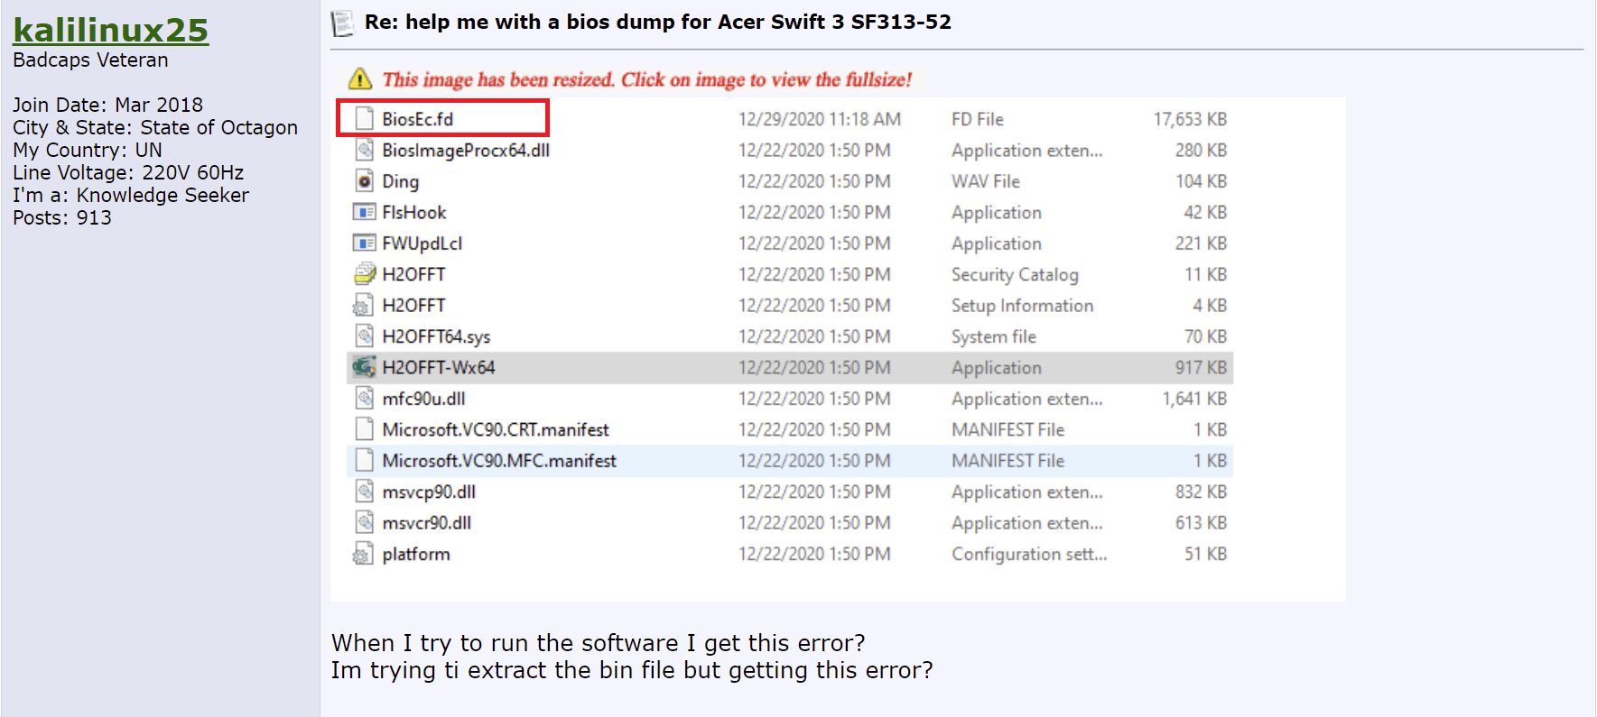Click the post document icon beside title
Viewport: 1597px width, 717px height.
click(342, 23)
